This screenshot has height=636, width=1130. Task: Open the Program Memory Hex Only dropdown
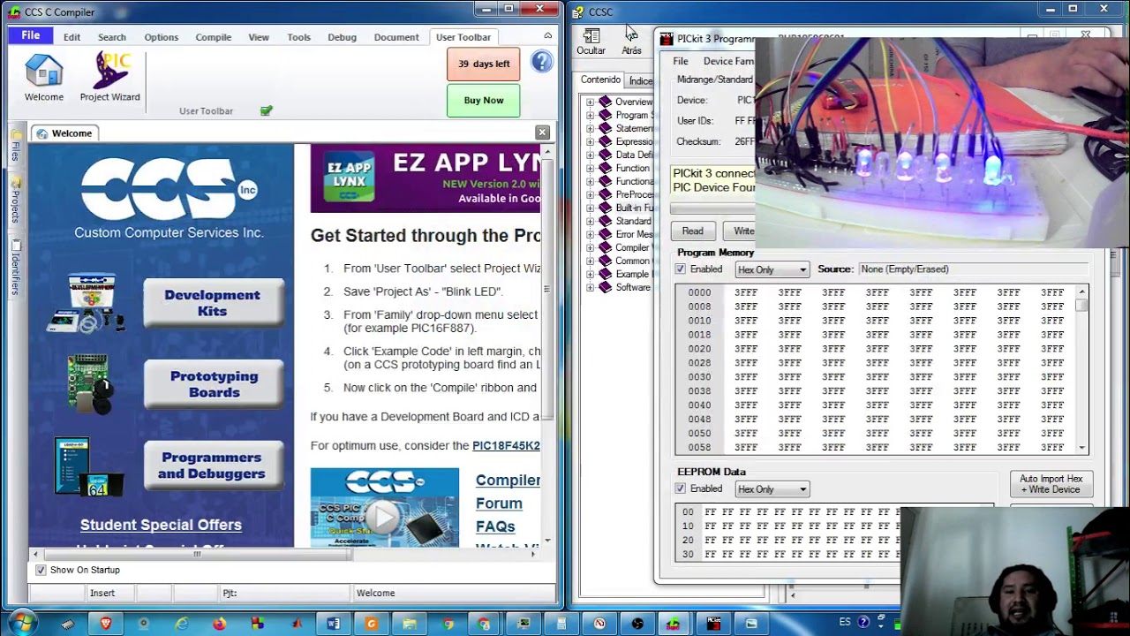pyautogui.click(x=772, y=269)
